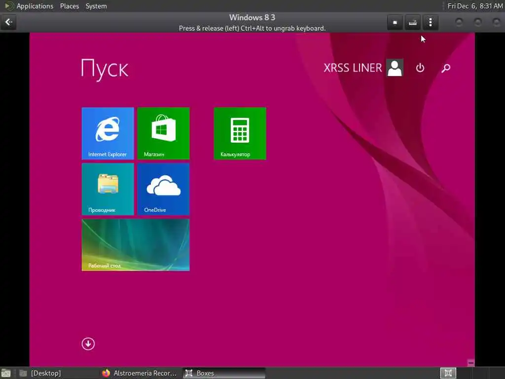Click the Пуск Start heading
The height and width of the screenshot is (379, 505).
click(105, 69)
